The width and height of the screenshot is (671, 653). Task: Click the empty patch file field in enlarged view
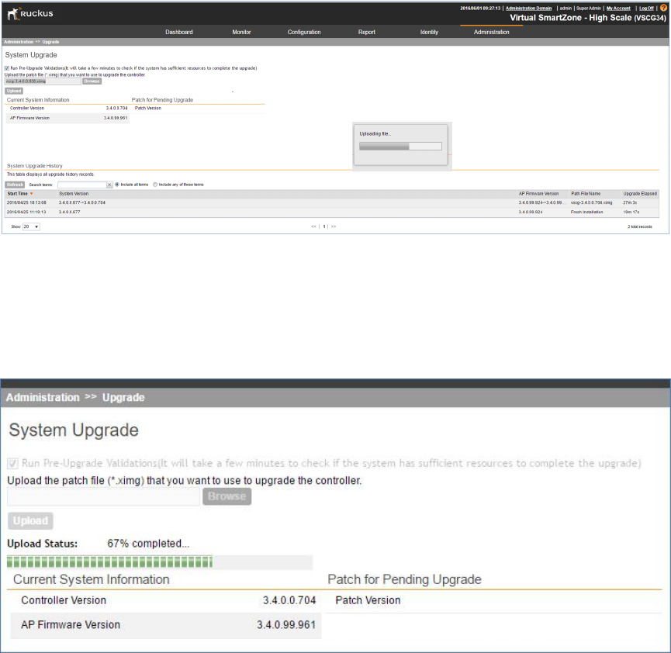click(104, 496)
